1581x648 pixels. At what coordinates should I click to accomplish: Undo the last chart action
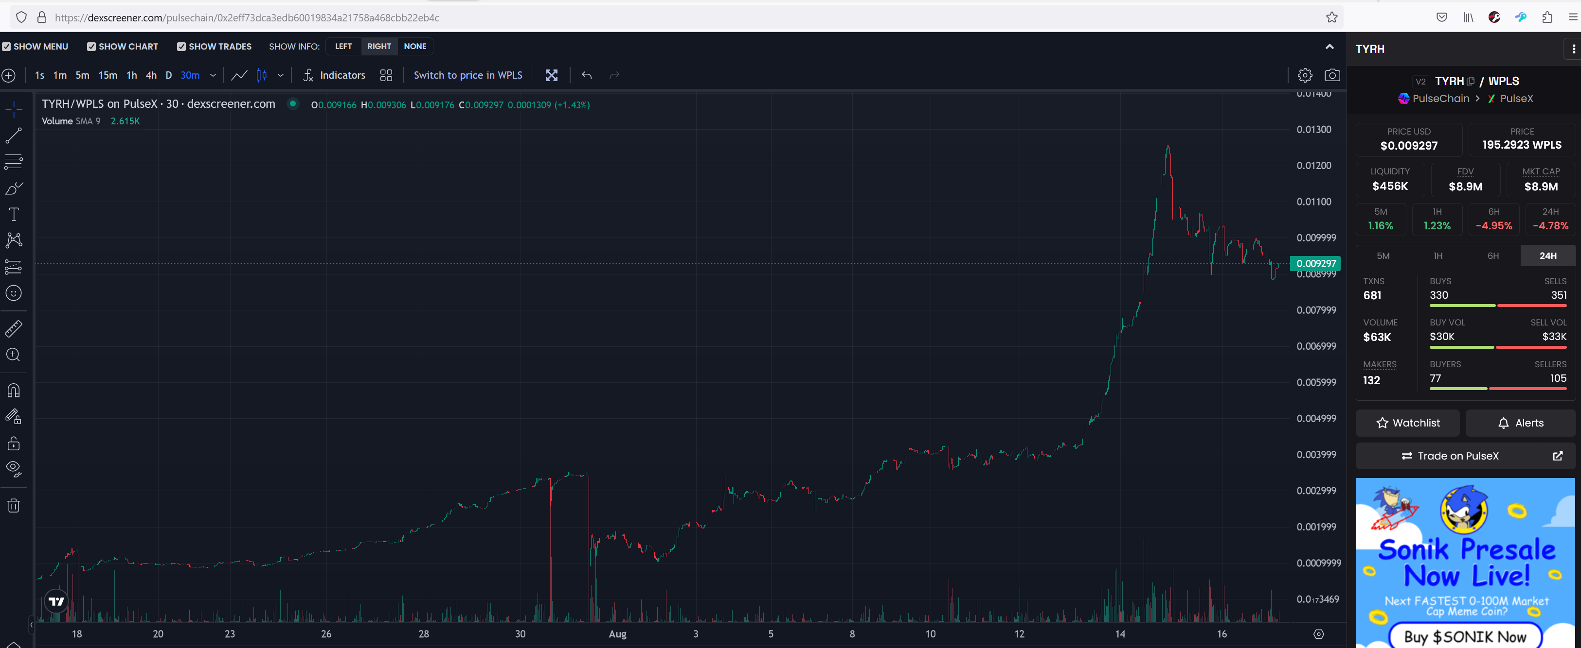click(587, 75)
